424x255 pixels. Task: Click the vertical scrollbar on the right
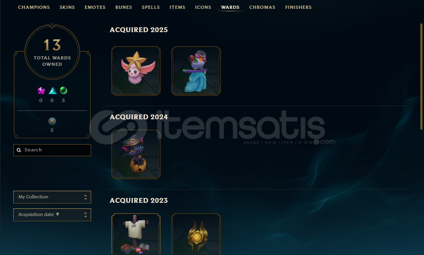point(421,77)
